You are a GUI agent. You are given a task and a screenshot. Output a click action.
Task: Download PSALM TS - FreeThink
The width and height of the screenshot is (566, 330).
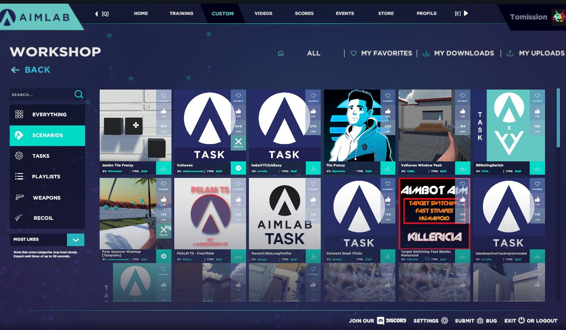pos(238,256)
